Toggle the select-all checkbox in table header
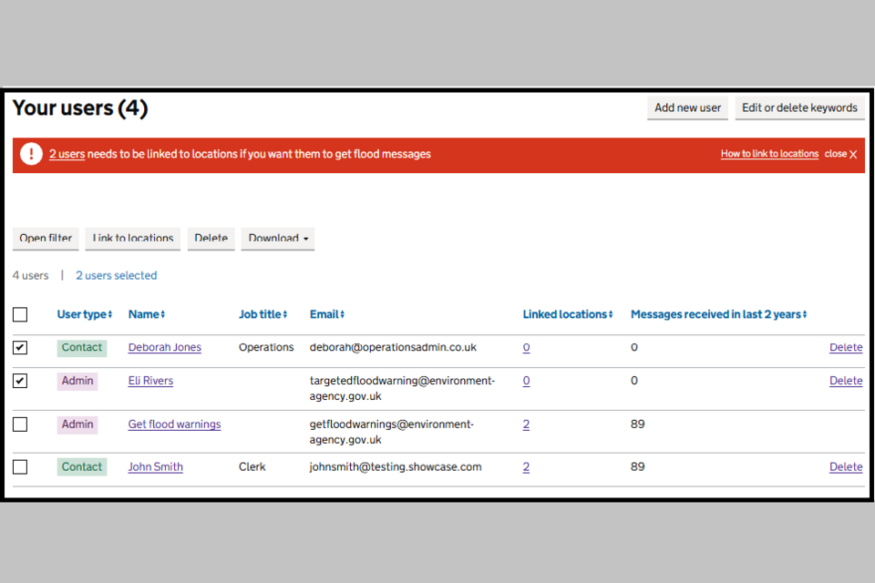Image resolution: width=875 pixels, height=583 pixels. point(20,315)
